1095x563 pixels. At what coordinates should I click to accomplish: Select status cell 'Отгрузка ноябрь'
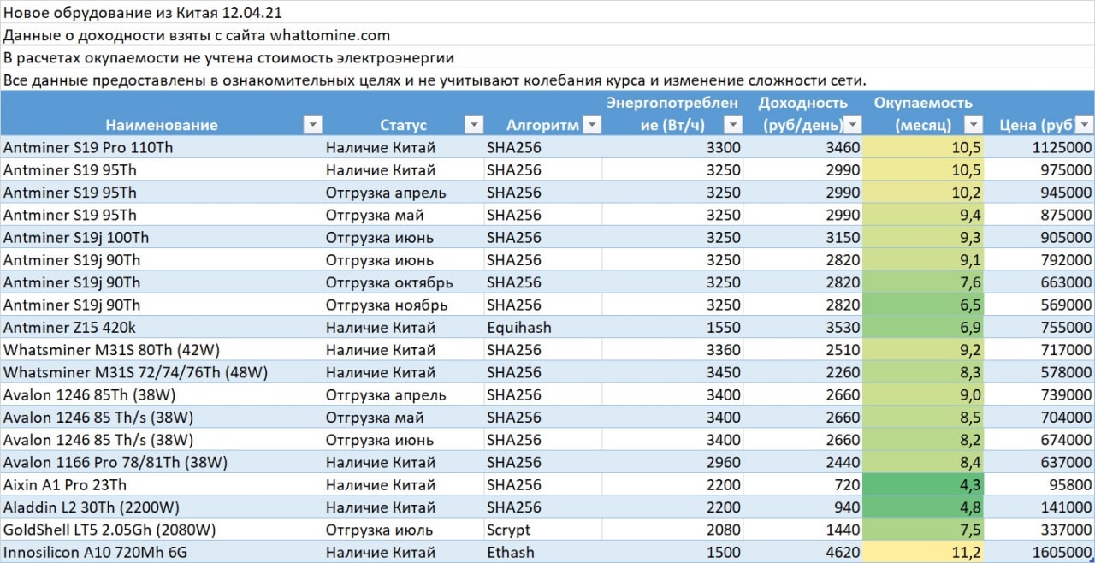403,305
